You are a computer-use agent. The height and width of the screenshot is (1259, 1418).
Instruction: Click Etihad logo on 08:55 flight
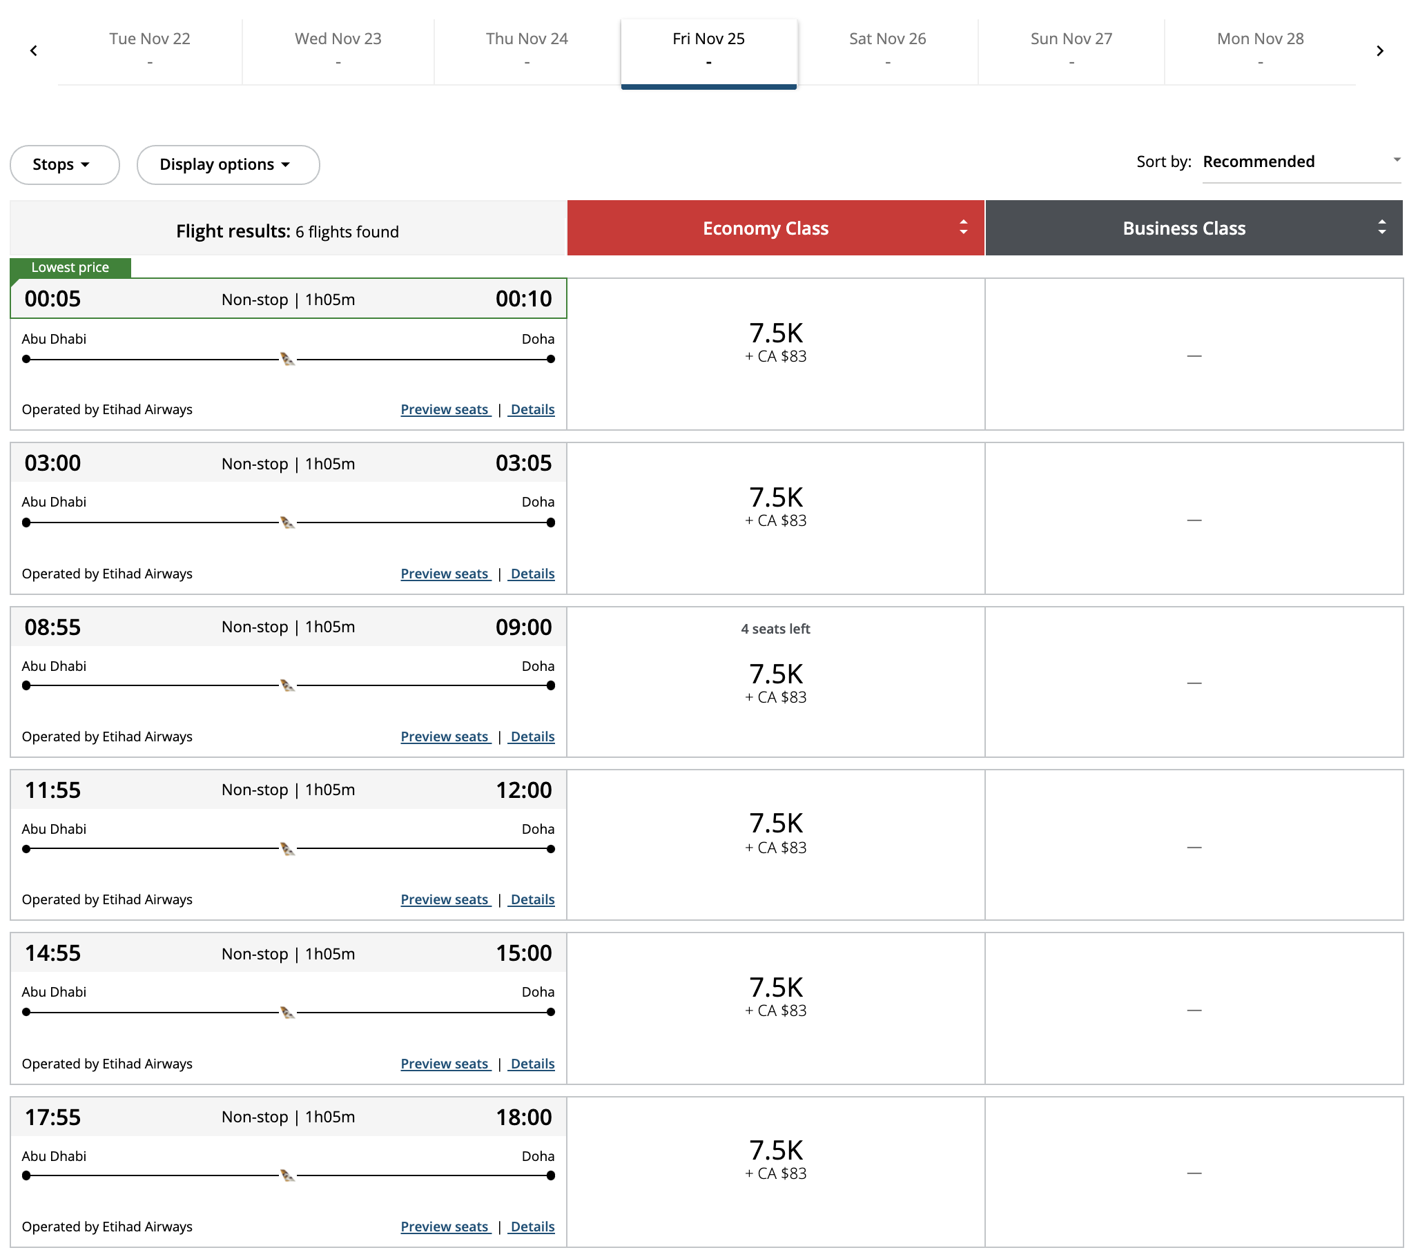pyautogui.click(x=287, y=685)
